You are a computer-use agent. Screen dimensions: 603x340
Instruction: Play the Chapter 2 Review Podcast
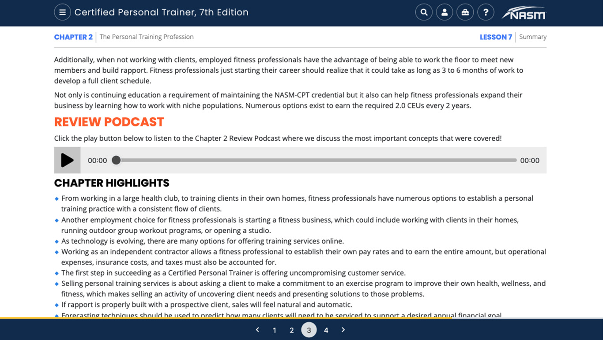click(x=67, y=160)
